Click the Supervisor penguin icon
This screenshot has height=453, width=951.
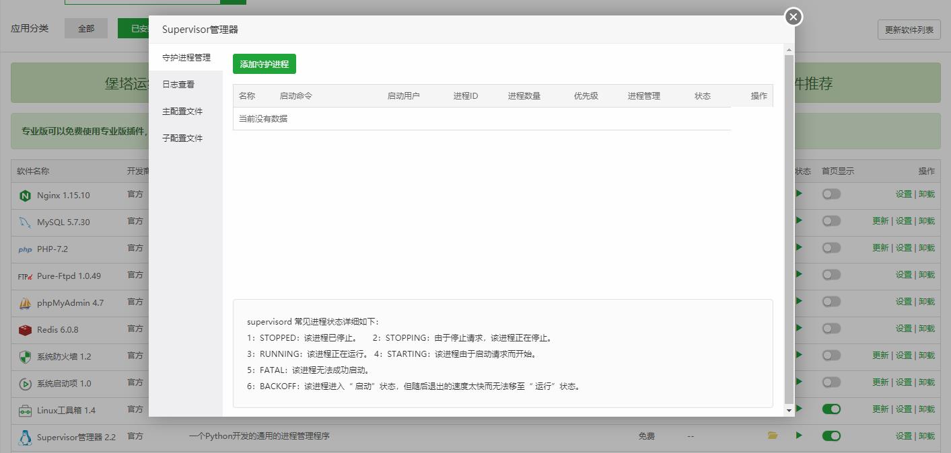point(25,438)
